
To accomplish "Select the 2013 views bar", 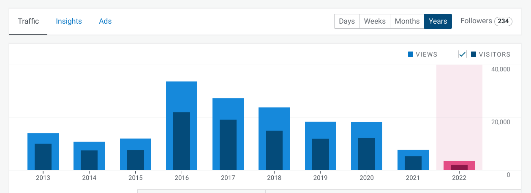I will point(43,139).
